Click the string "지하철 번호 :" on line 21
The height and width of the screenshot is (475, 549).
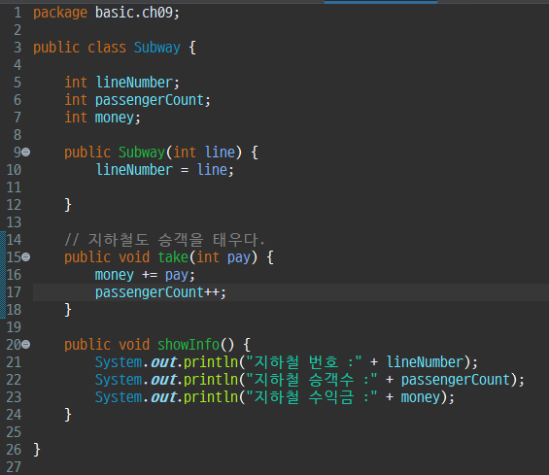click(x=304, y=362)
